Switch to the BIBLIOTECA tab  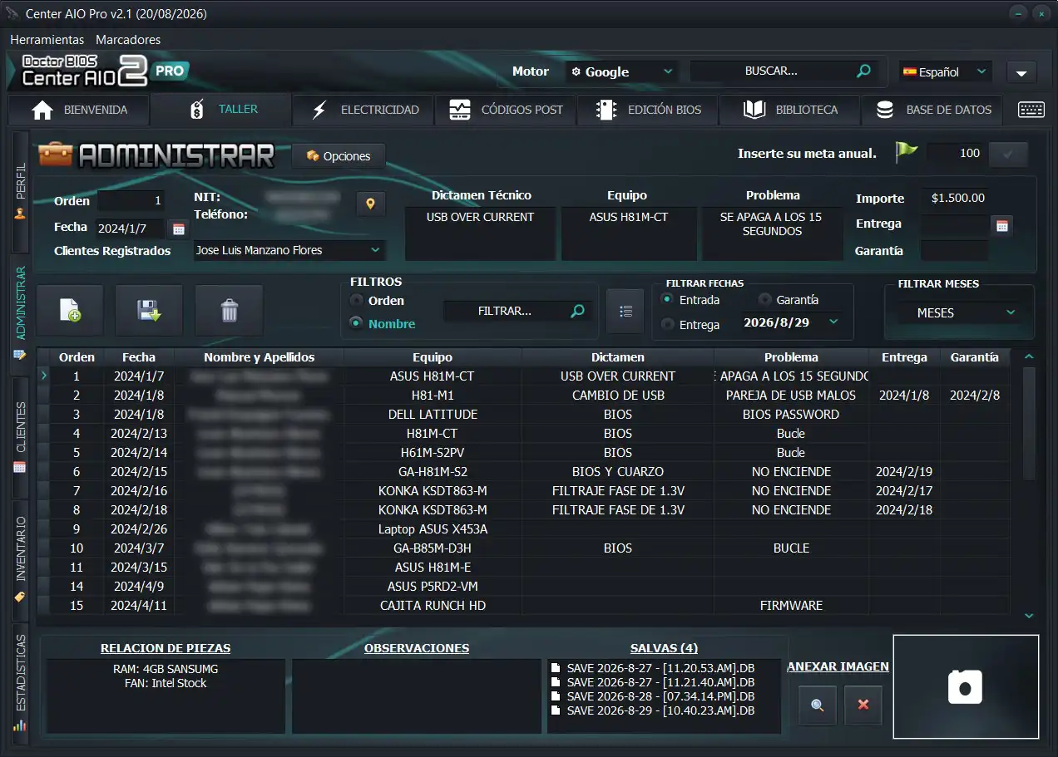[x=790, y=110]
